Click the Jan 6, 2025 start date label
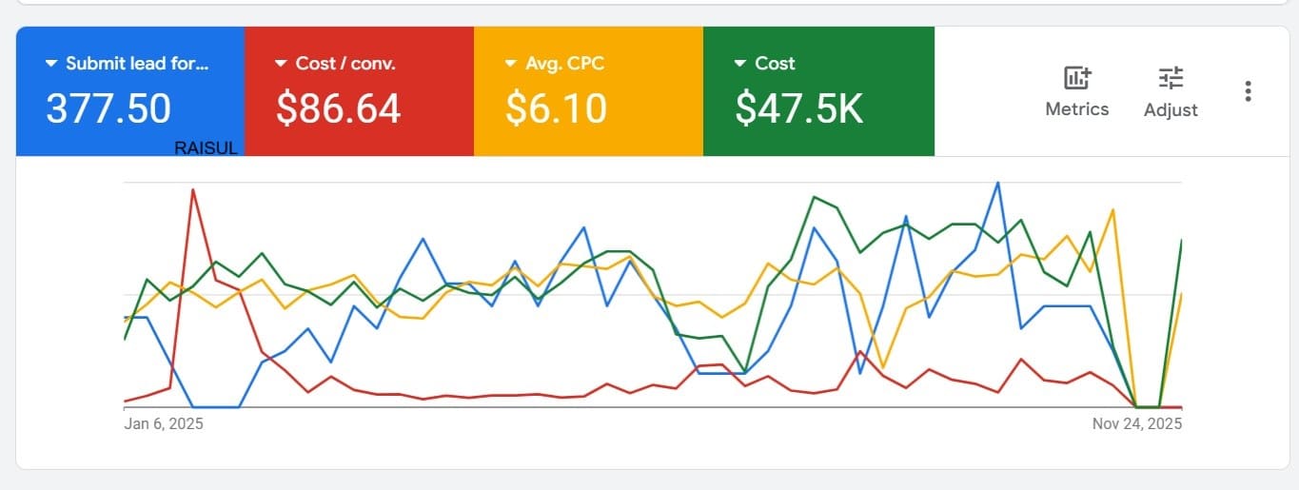Screen dimensions: 1299x490 164,424
